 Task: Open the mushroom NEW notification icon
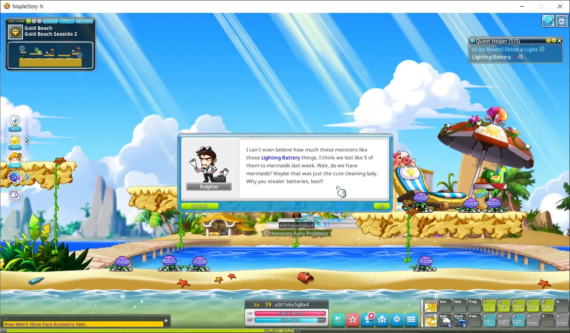coord(15,160)
